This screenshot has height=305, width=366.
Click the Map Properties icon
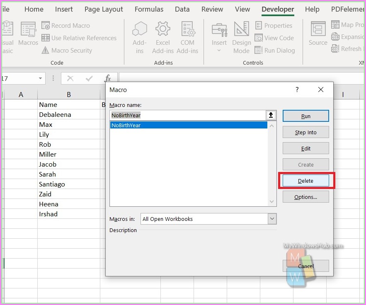335,25
